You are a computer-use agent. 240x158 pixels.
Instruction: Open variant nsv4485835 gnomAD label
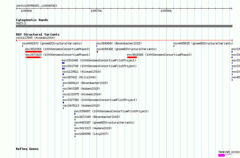[203, 43]
